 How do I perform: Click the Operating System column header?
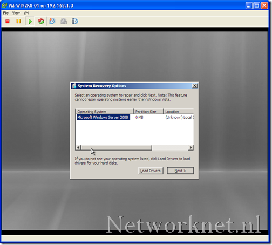[104, 112]
